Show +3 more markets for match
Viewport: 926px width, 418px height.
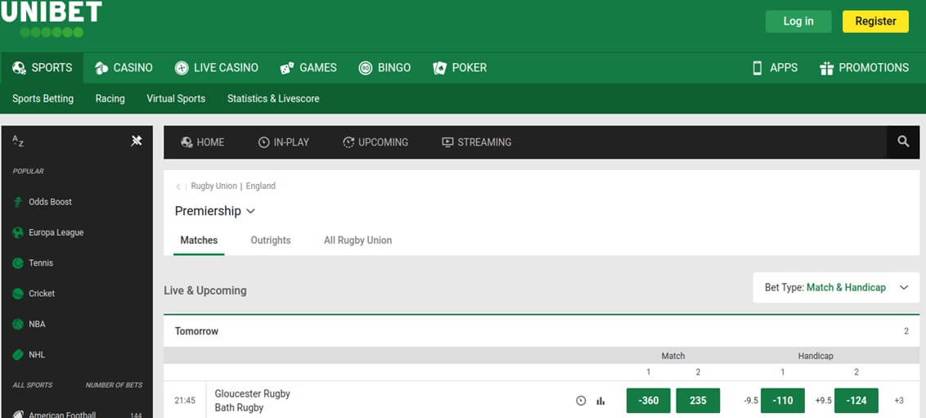pos(899,401)
